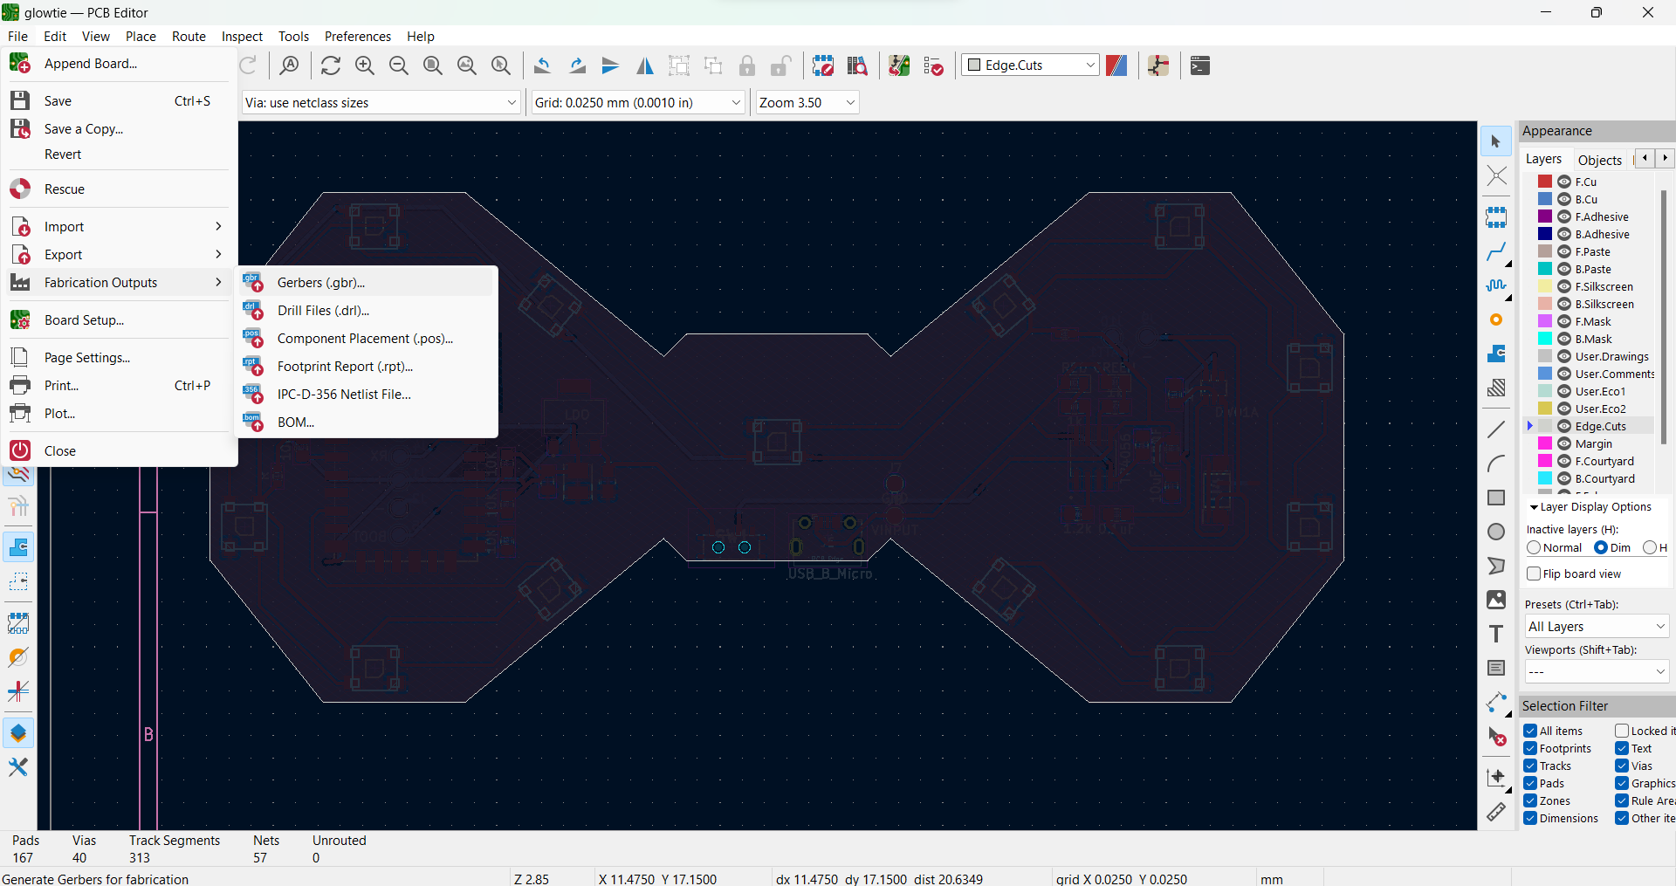The height and width of the screenshot is (886, 1676).
Task: Click the Zoom to Fit page icon
Action: [x=433, y=65]
